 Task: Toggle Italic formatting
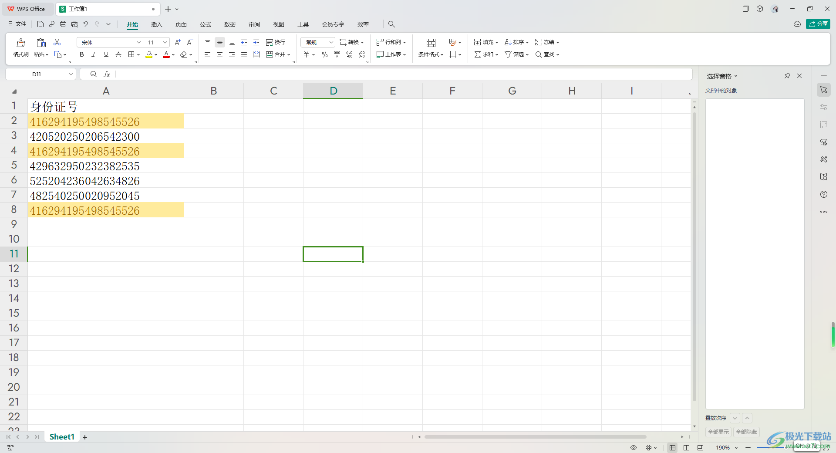click(94, 54)
